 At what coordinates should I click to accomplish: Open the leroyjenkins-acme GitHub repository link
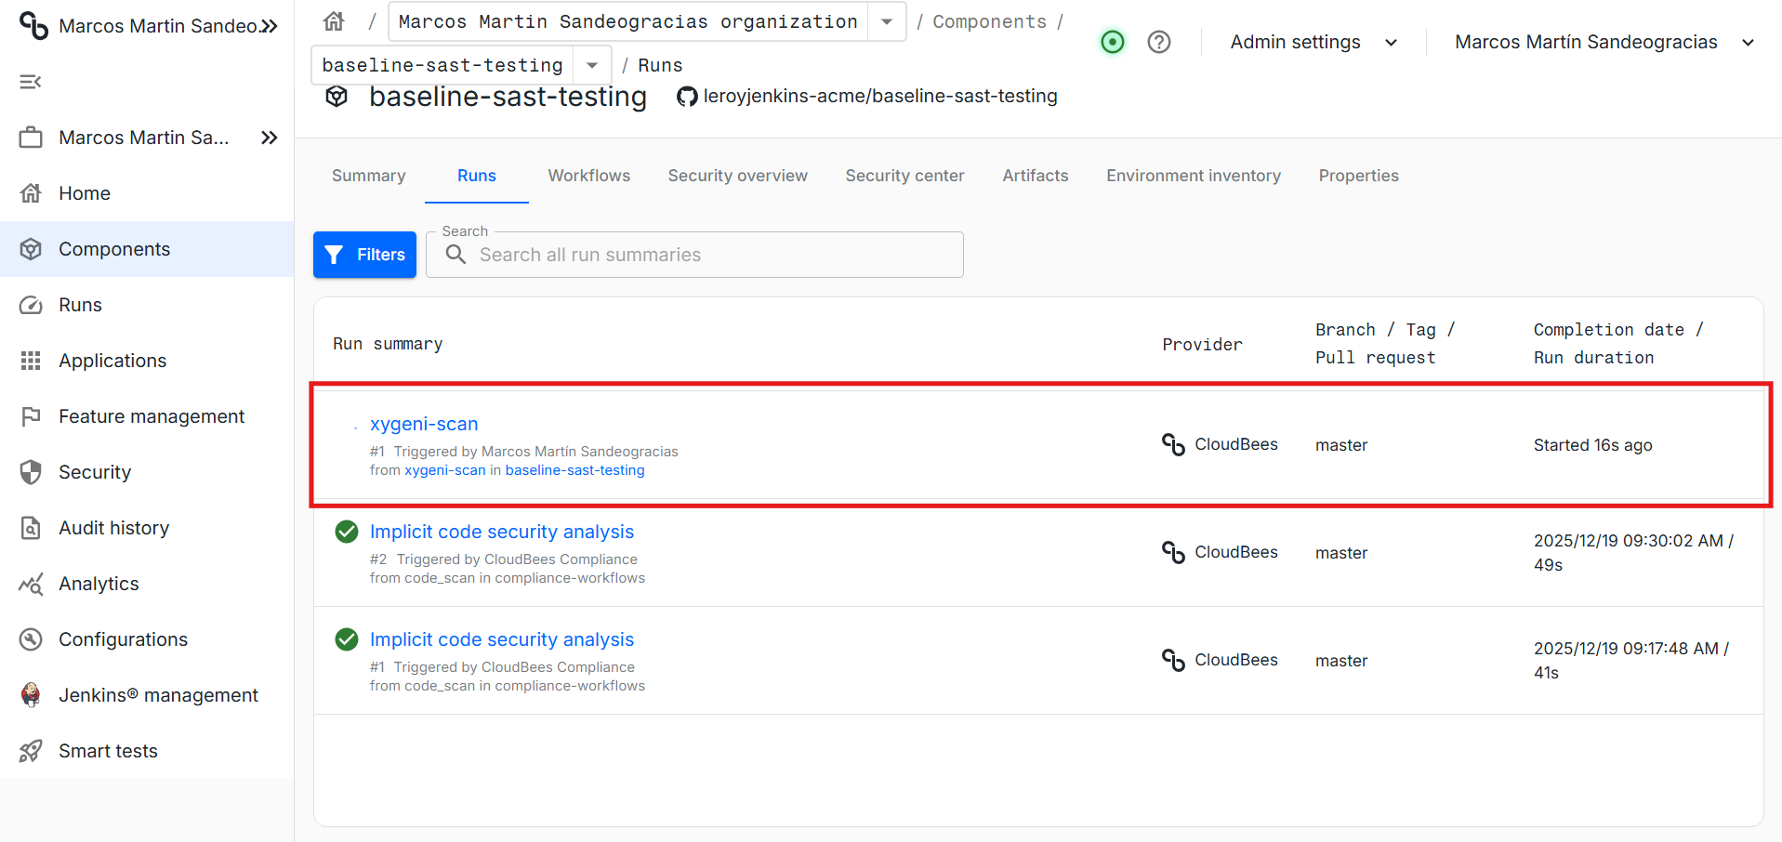pos(879,96)
